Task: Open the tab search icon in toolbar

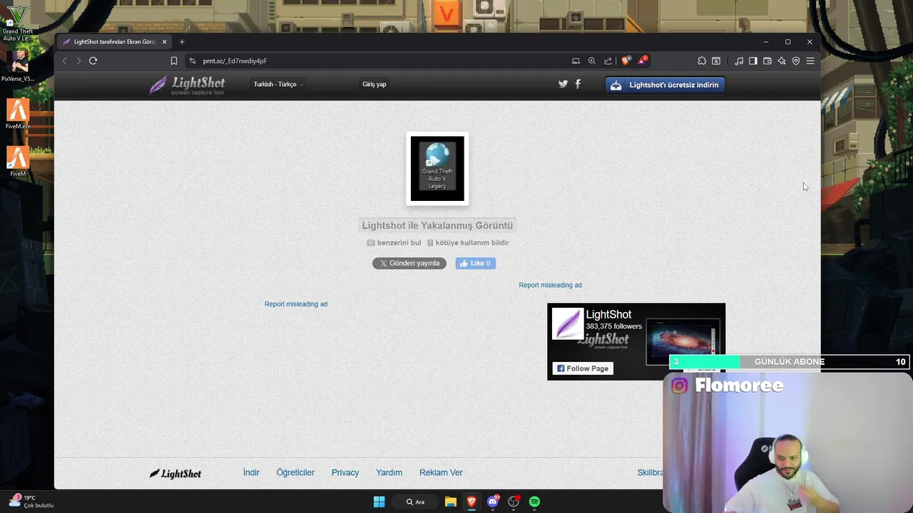Action: click(716, 61)
